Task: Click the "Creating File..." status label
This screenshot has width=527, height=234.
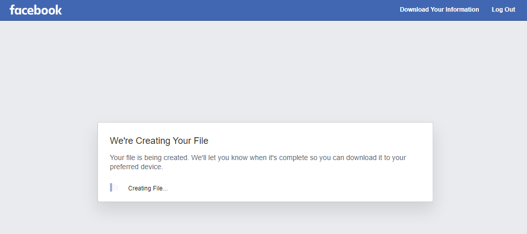Action: pos(148,188)
